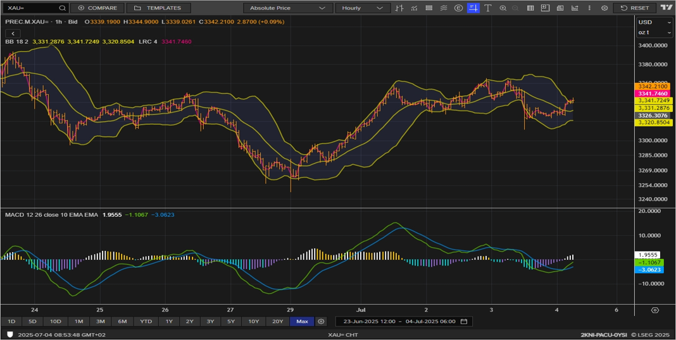Click the COMPARE button
Viewport: 676px width, 340px height.
click(x=97, y=8)
